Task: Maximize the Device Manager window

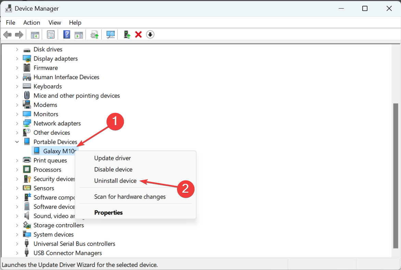Action: (365, 9)
